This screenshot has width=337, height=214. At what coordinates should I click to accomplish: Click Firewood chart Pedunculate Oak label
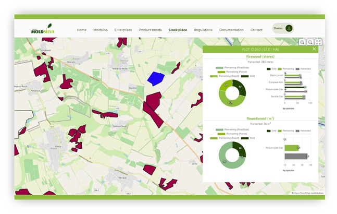click(x=274, y=89)
